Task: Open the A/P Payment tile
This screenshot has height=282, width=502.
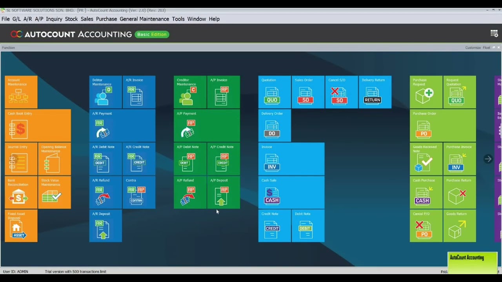Action: click(207, 125)
